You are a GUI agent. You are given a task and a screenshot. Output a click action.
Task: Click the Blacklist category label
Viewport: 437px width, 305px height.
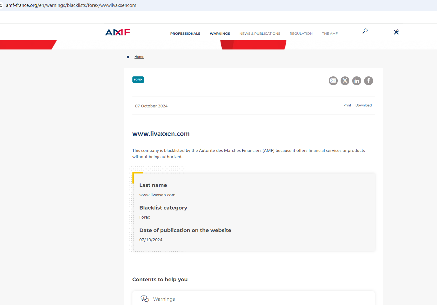pyautogui.click(x=163, y=208)
